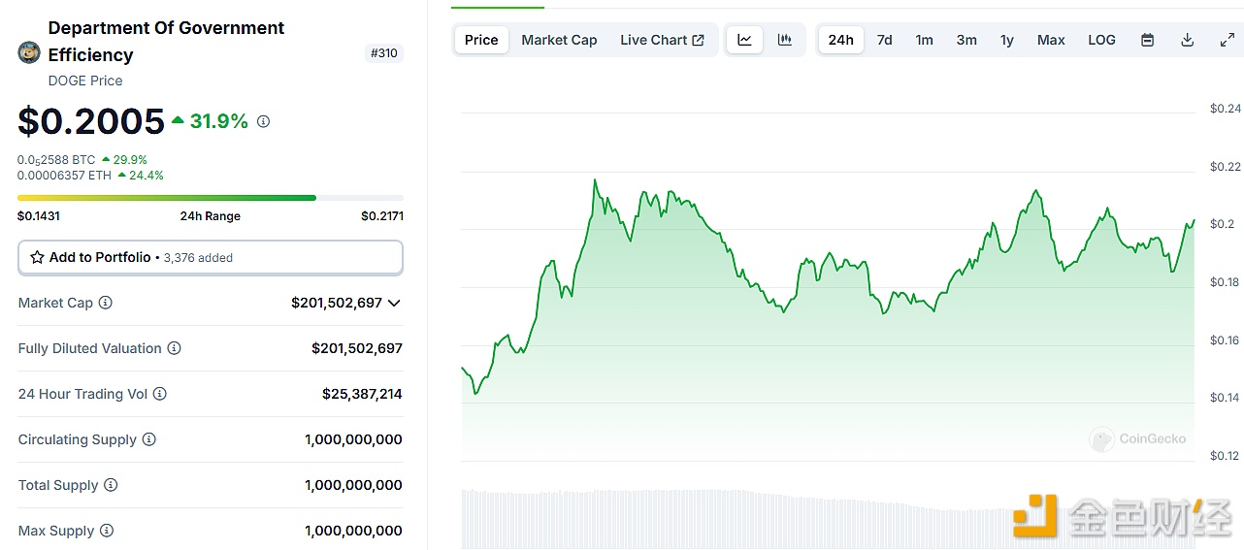Click the $0.2171 range high value
1244x550 pixels.
(382, 216)
